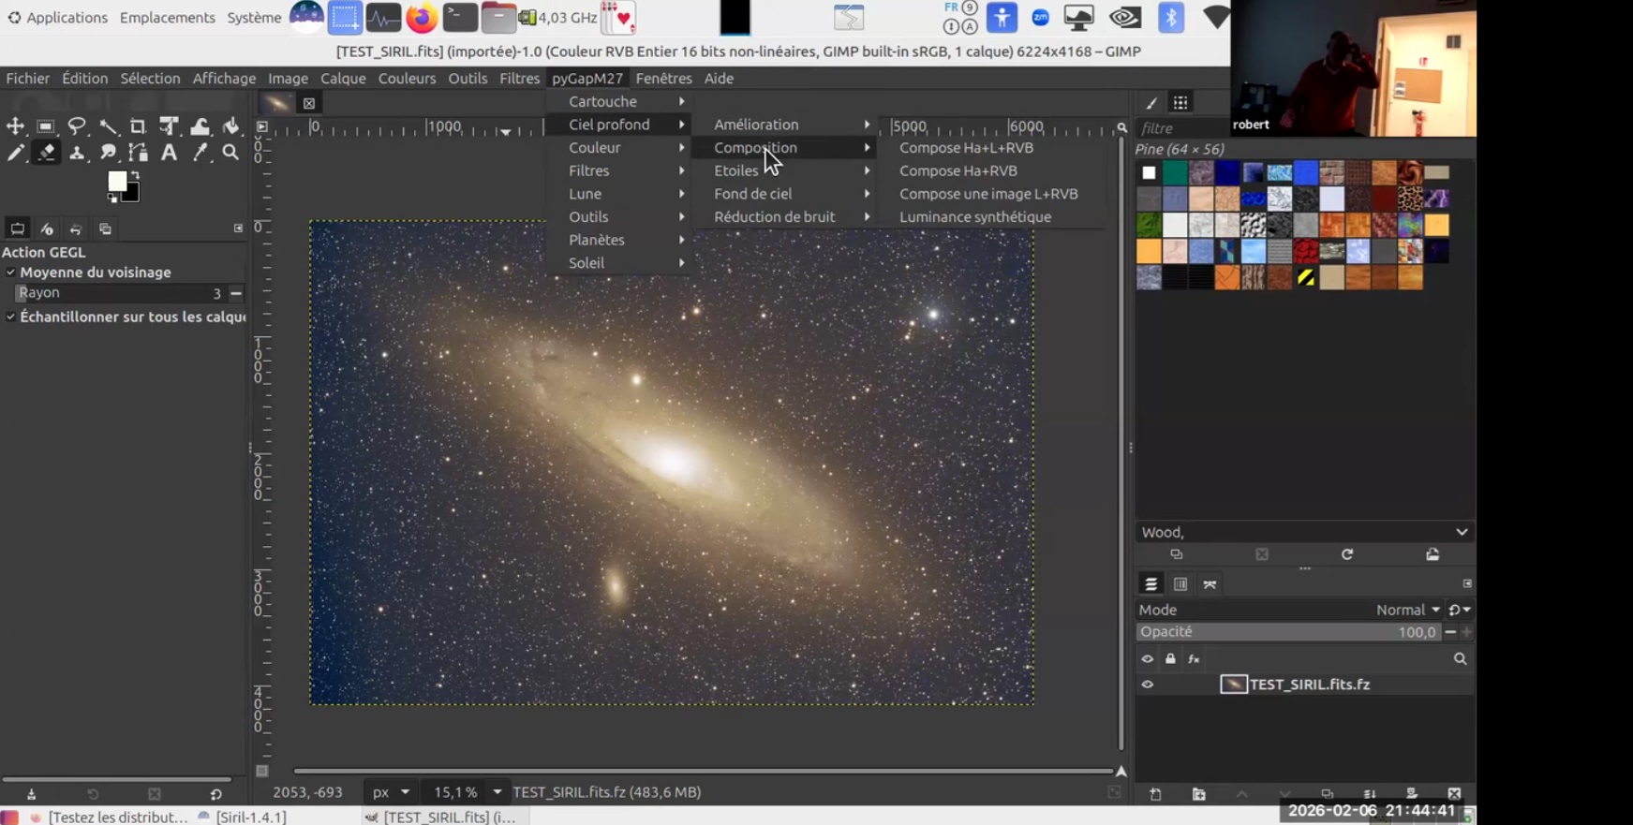Select the Color Picker eyedropper tool
This screenshot has width=1633, height=825.
click(200, 153)
